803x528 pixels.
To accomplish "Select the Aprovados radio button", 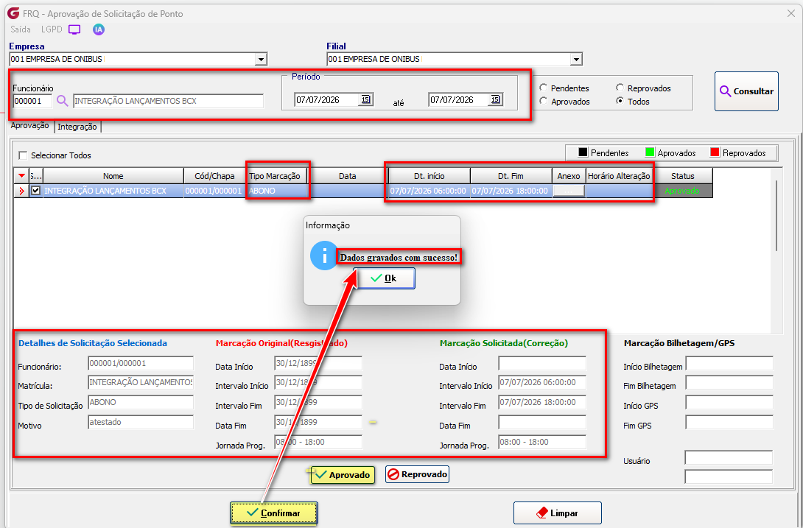I will tap(544, 101).
